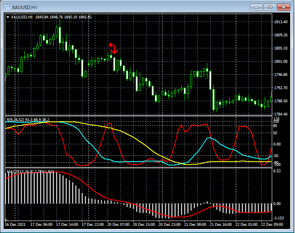This screenshot has height=233, width=295.
Task: Click the 1792.70 price scale label
Action: point(281,88)
